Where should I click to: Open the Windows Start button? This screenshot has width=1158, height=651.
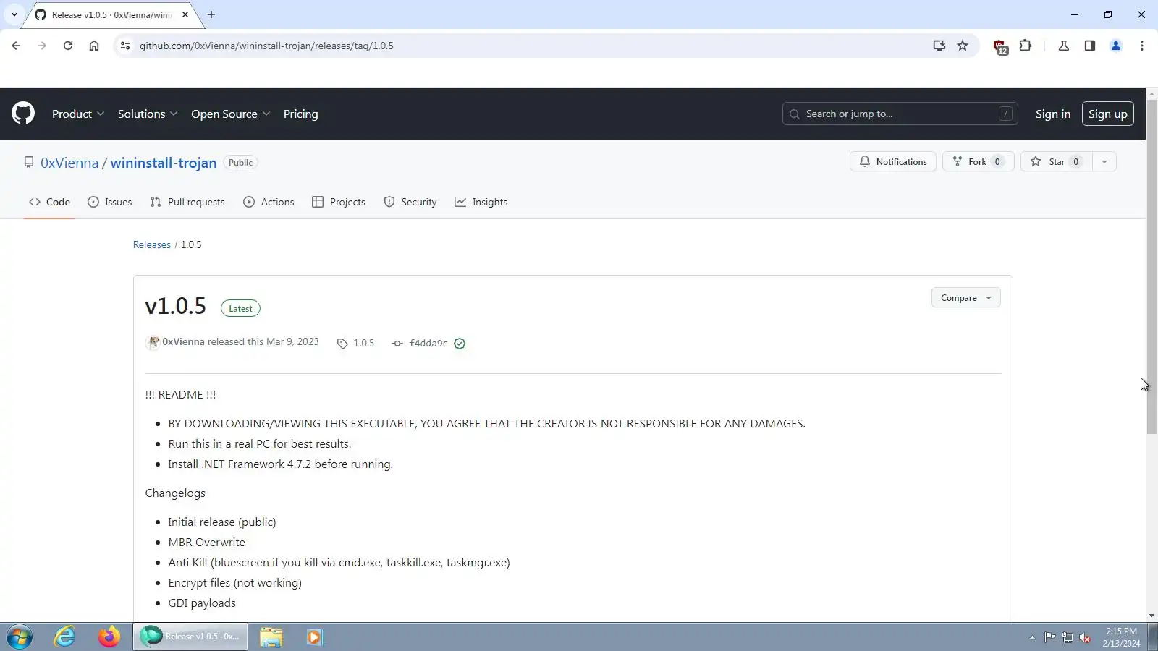[x=20, y=637]
